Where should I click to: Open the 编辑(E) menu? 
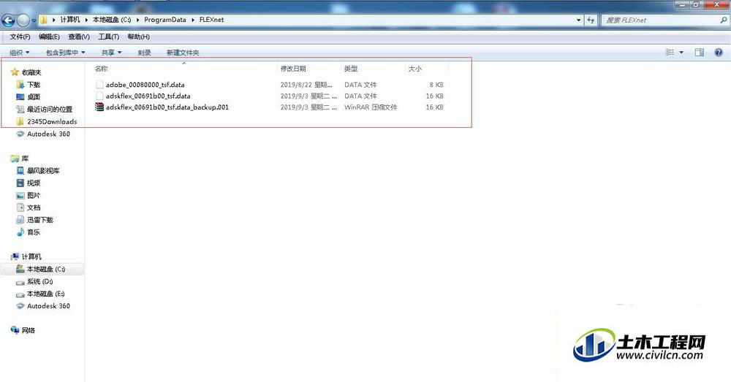click(49, 37)
